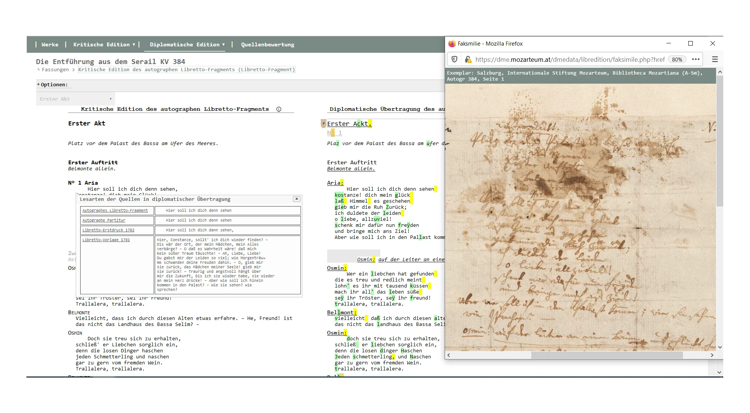Open the Firefox hamburger menu
Image resolution: width=750 pixels, height=413 pixels.
click(x=715, y=59)
